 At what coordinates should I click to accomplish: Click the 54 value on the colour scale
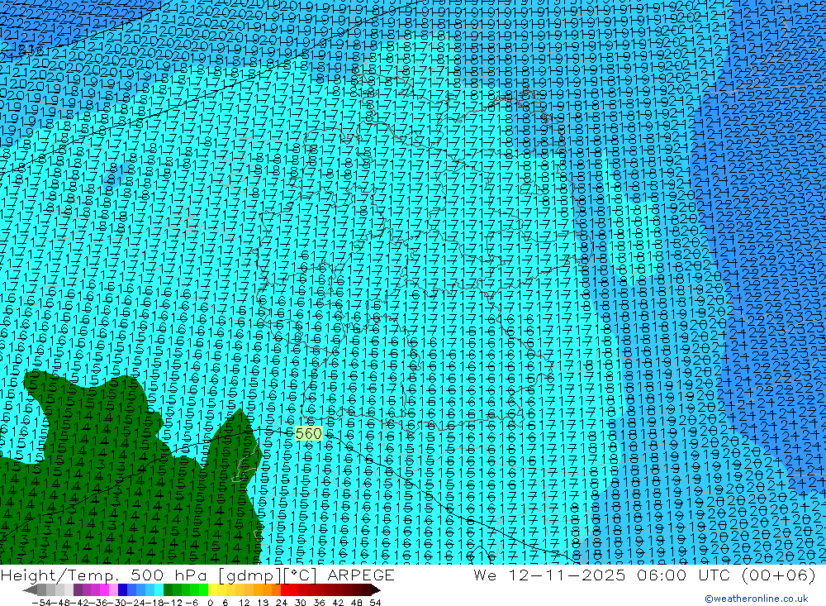tap(375, 603)
